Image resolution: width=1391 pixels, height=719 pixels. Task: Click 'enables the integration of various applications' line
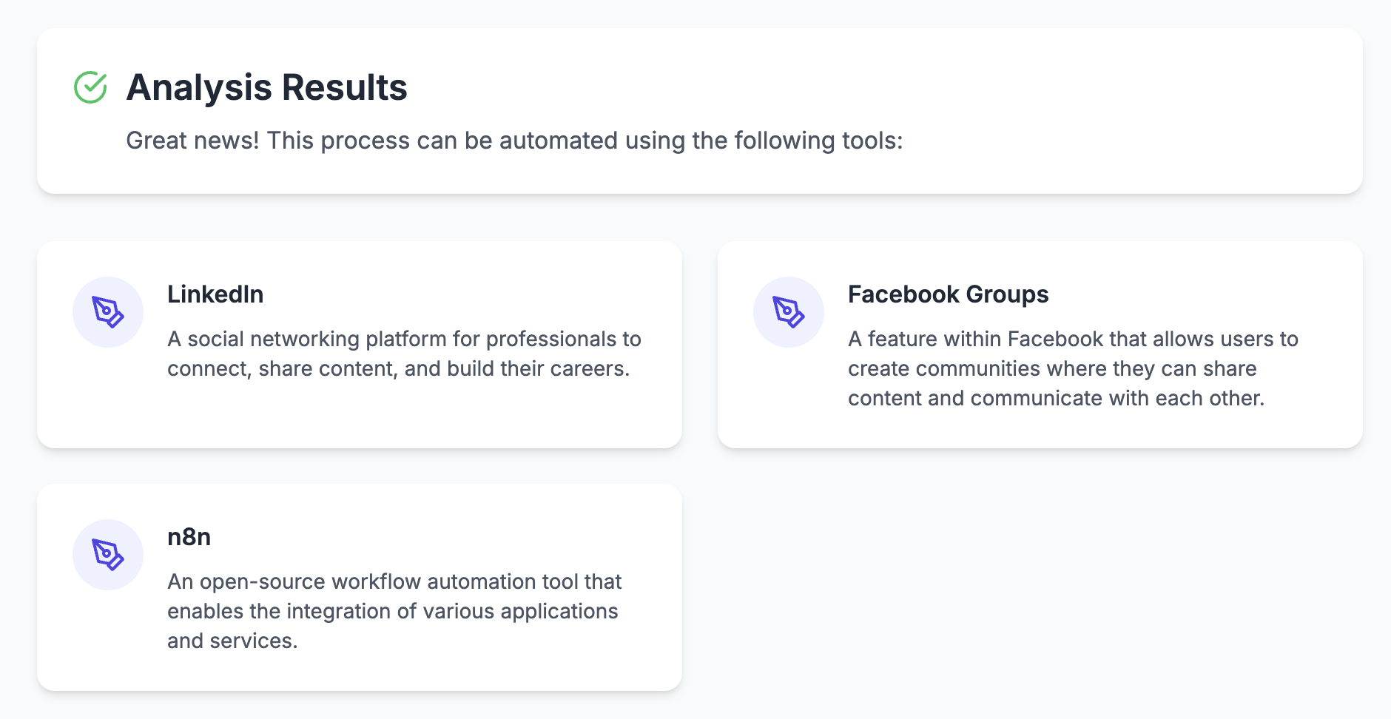tap(392, 611)
